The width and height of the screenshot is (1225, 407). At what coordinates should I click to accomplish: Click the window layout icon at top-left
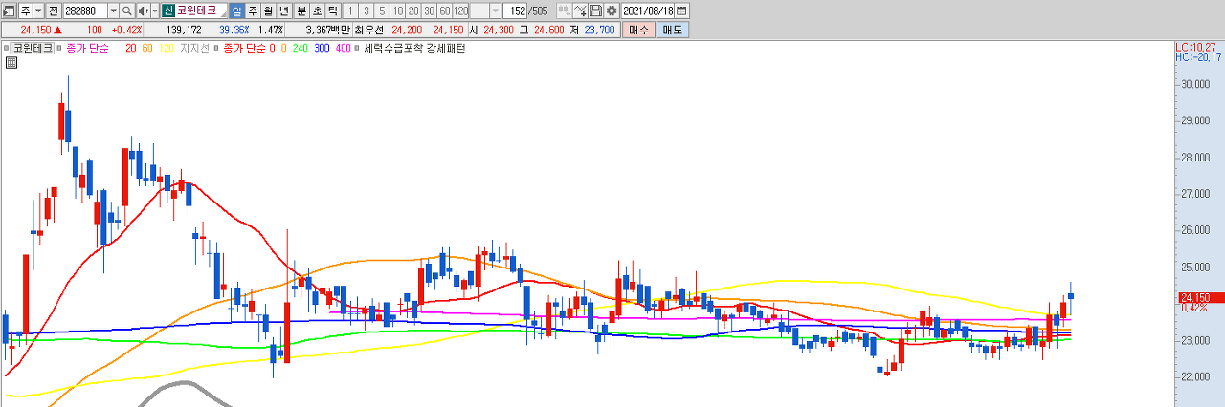tap(9, 11)
